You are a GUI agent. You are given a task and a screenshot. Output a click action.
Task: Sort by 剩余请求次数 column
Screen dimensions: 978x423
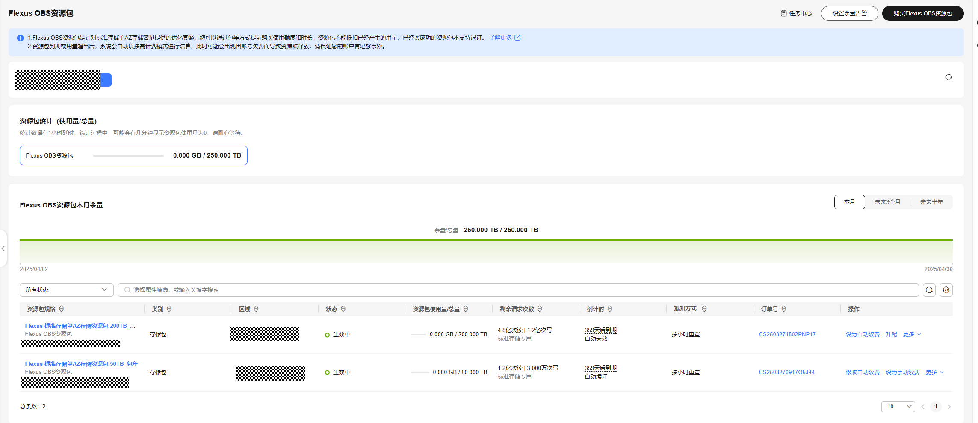tap(540, 309)
